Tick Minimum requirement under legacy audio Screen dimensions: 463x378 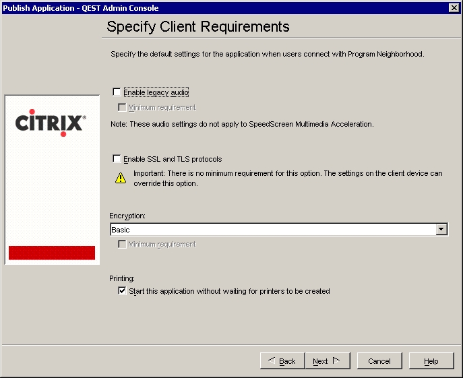coord(122,108)
